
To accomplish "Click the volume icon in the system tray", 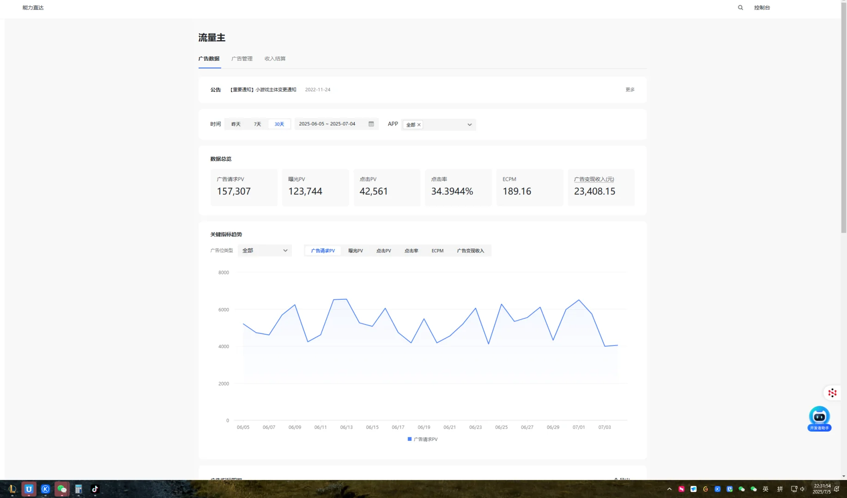I will (802, 489).
